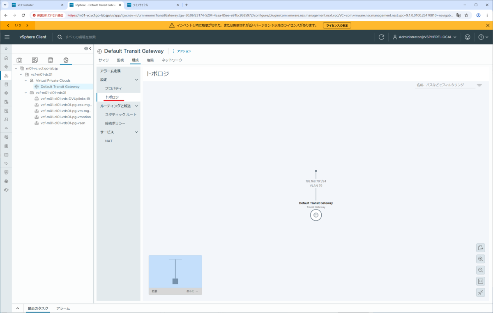Go to previous notification banner

click(x=8, y=25)
